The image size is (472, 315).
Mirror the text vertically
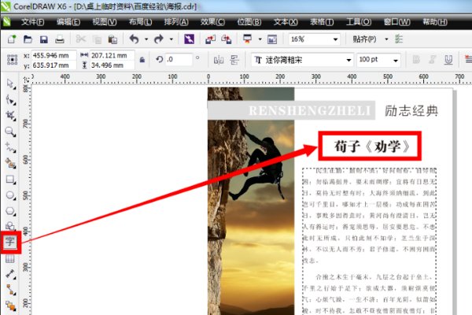(x=234, y=60)
